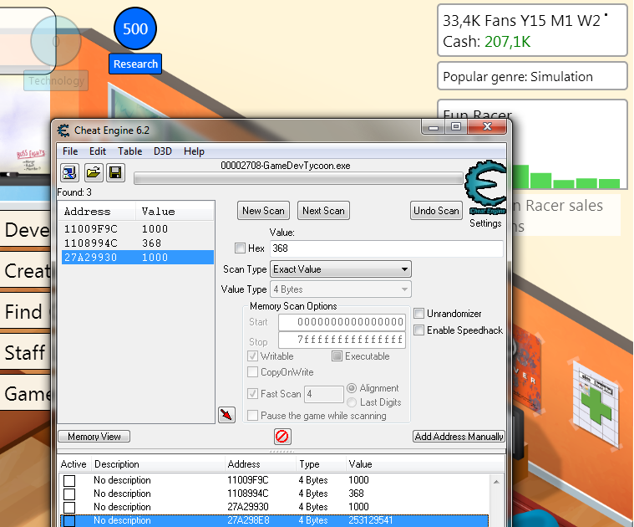Activate checkbox for address 11009F9C entry
The image size is (634, 527).
(69, 480)
